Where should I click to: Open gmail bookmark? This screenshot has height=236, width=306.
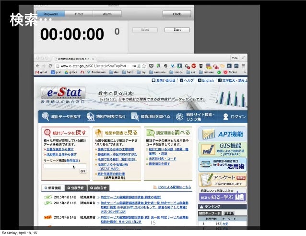[41, 72]
